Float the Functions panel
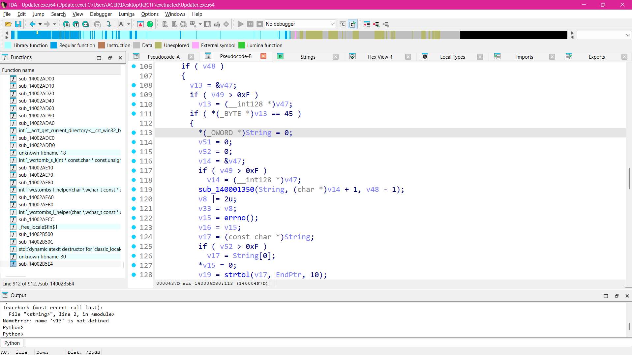 110,57
